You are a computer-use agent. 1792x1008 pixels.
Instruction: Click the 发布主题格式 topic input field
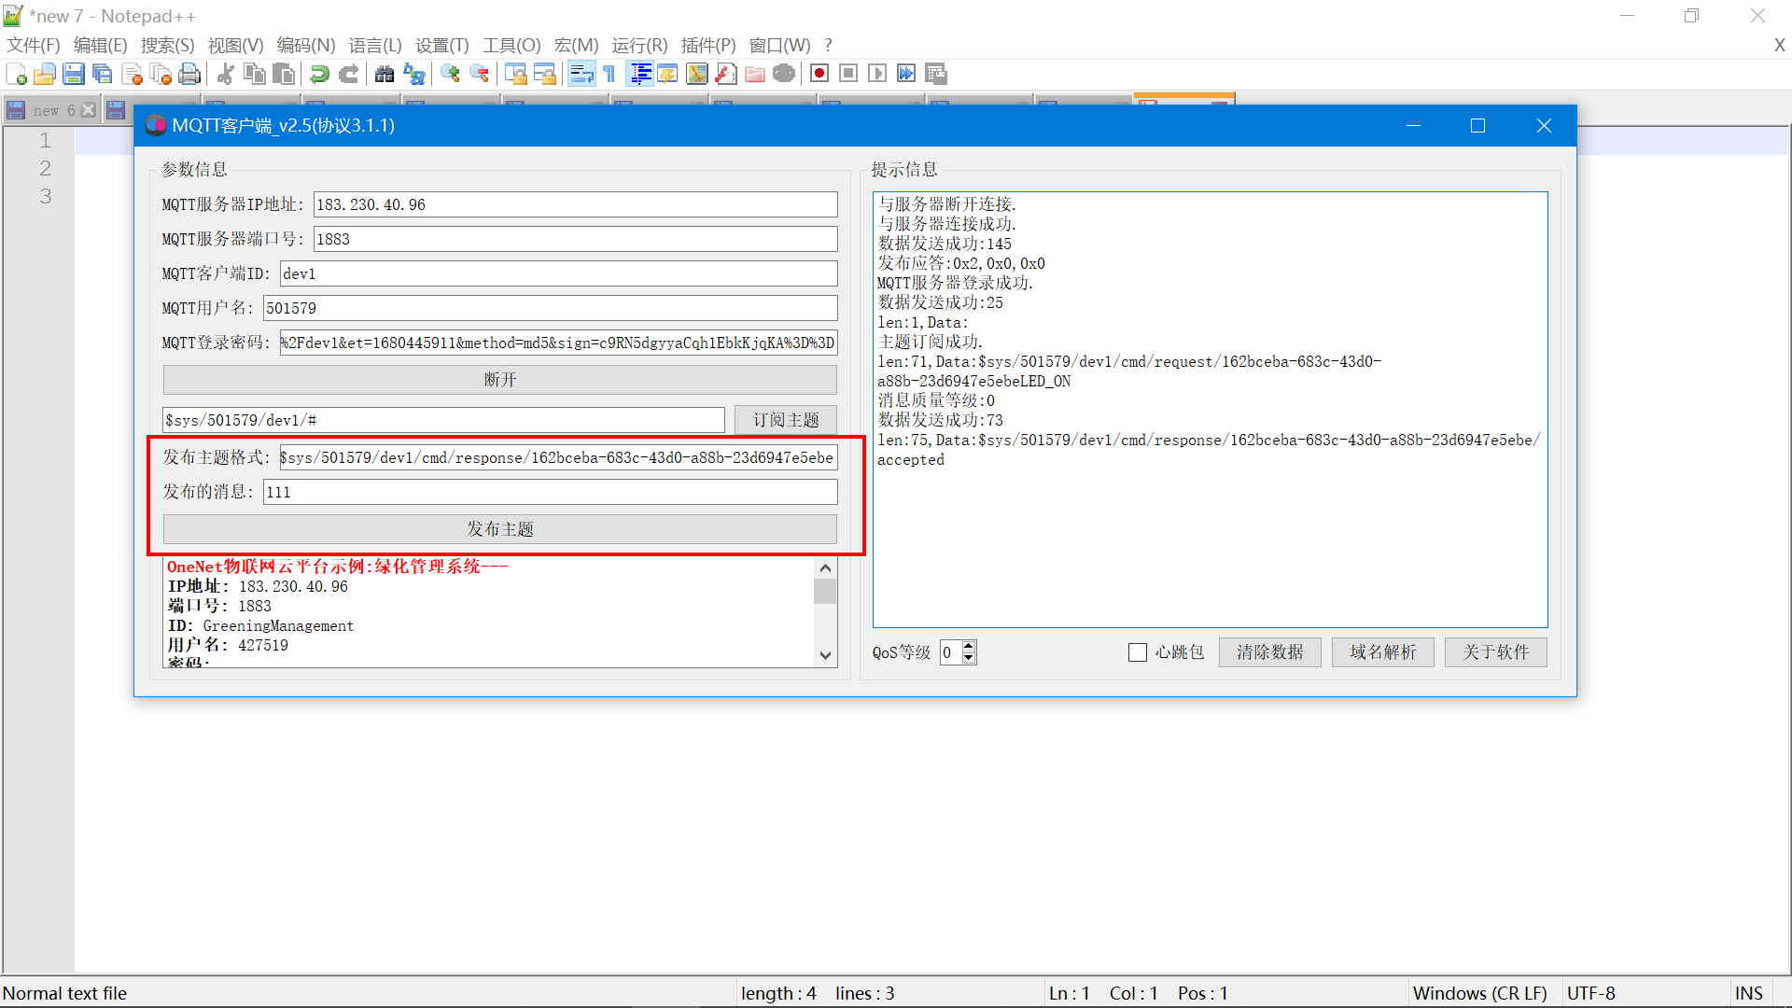[558, 457]
